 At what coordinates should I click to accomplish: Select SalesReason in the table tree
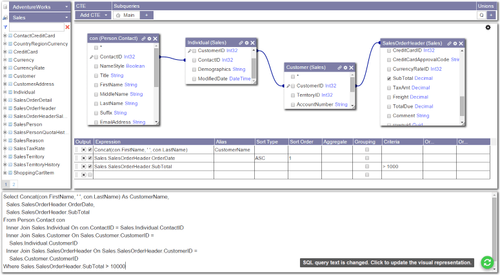(28, 140)
